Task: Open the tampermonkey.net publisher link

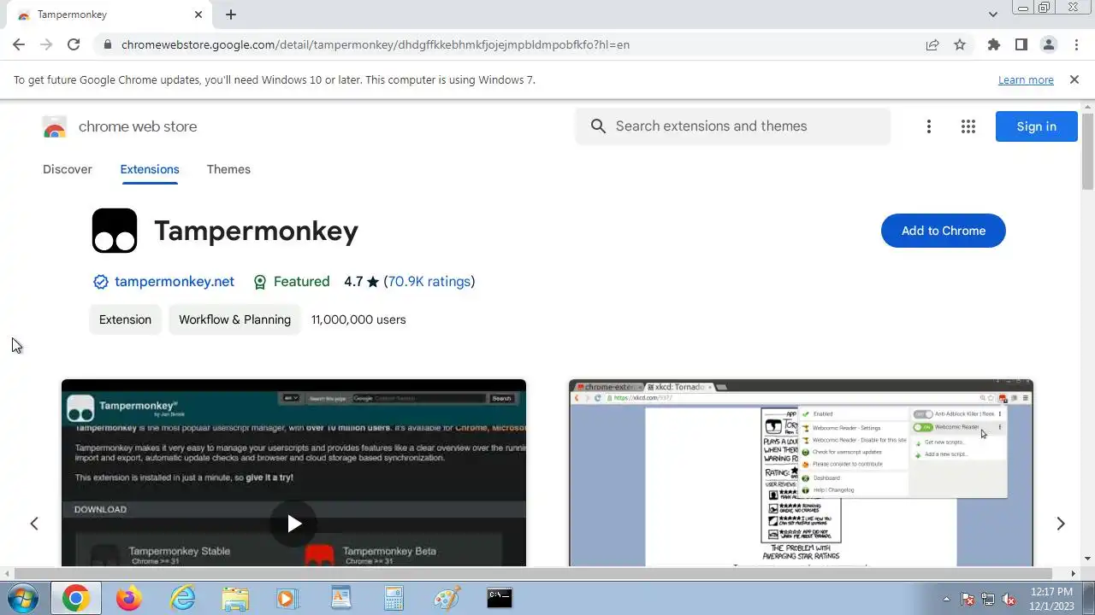Action: click(175, 281)
